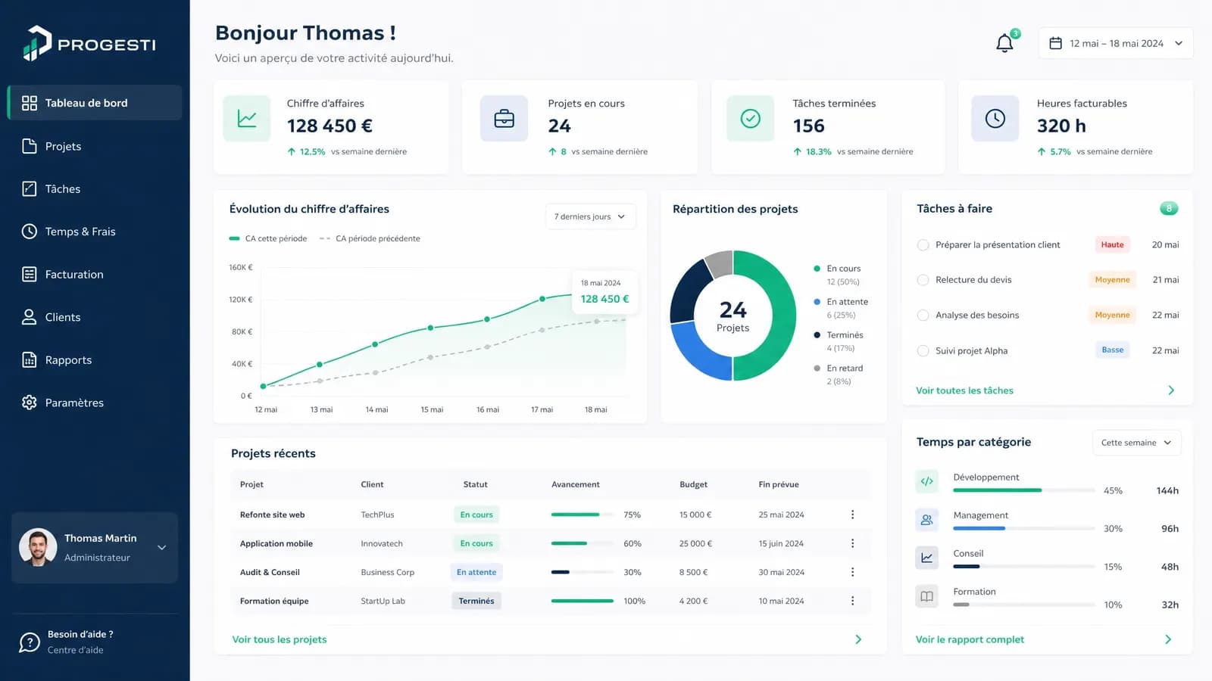
Task: Mark Analyse des besoins as done
Action: click(923, 315)
